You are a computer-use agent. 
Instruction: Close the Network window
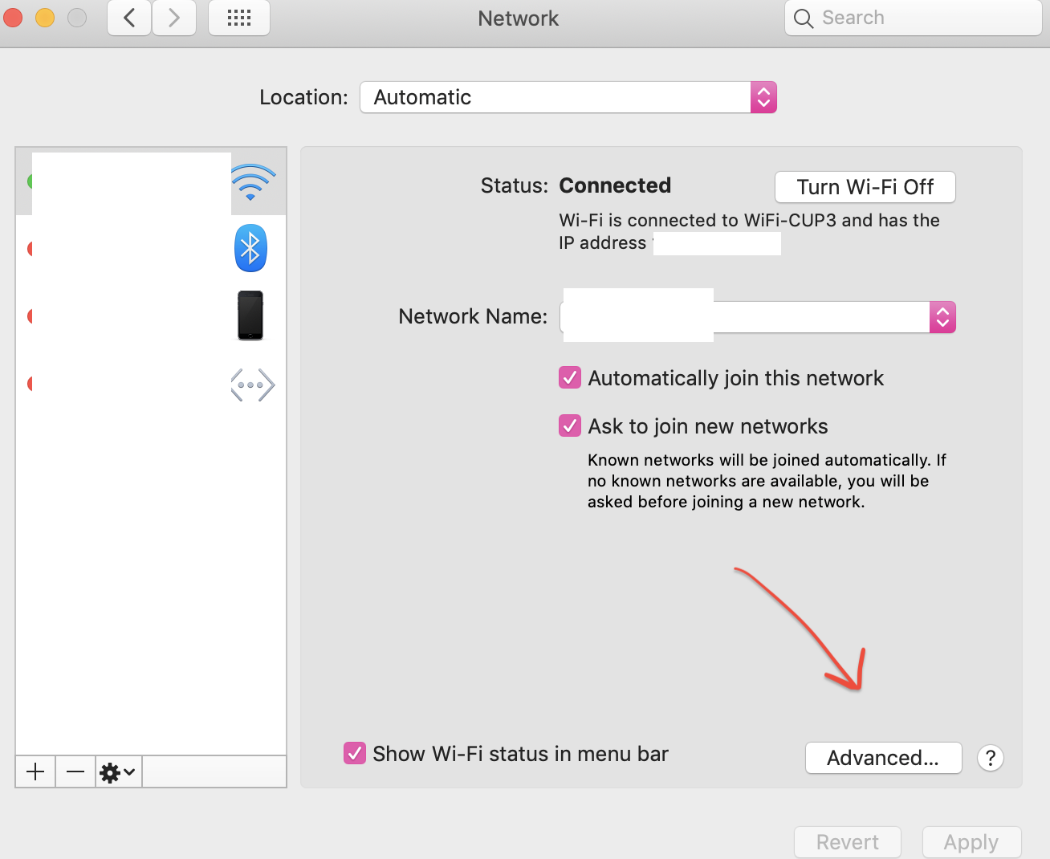click(x=13, y=17)
